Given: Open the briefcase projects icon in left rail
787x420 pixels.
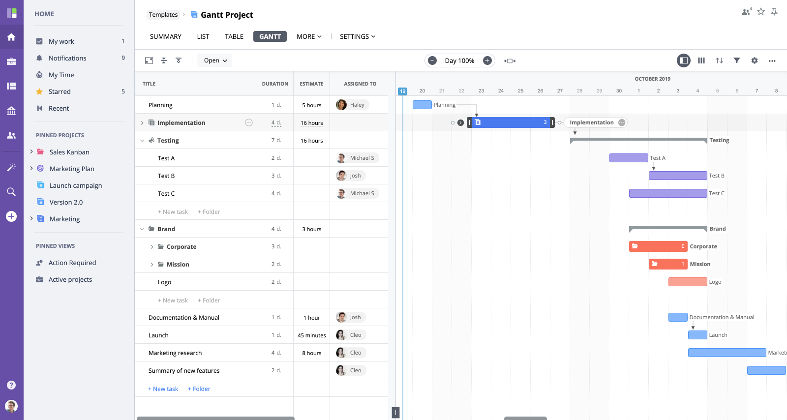Looking at the screenshot, I should (x=11, y=61).
